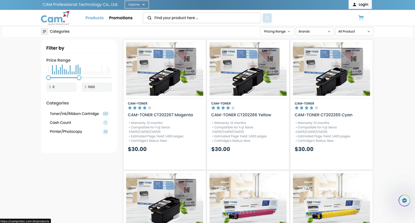
Task: Click the magenta long cartridge image
Action: click(248, 198)
